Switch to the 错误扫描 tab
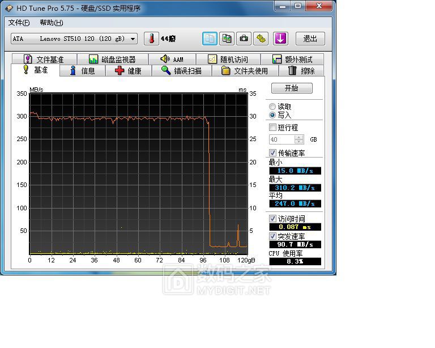 click(181, 71)
